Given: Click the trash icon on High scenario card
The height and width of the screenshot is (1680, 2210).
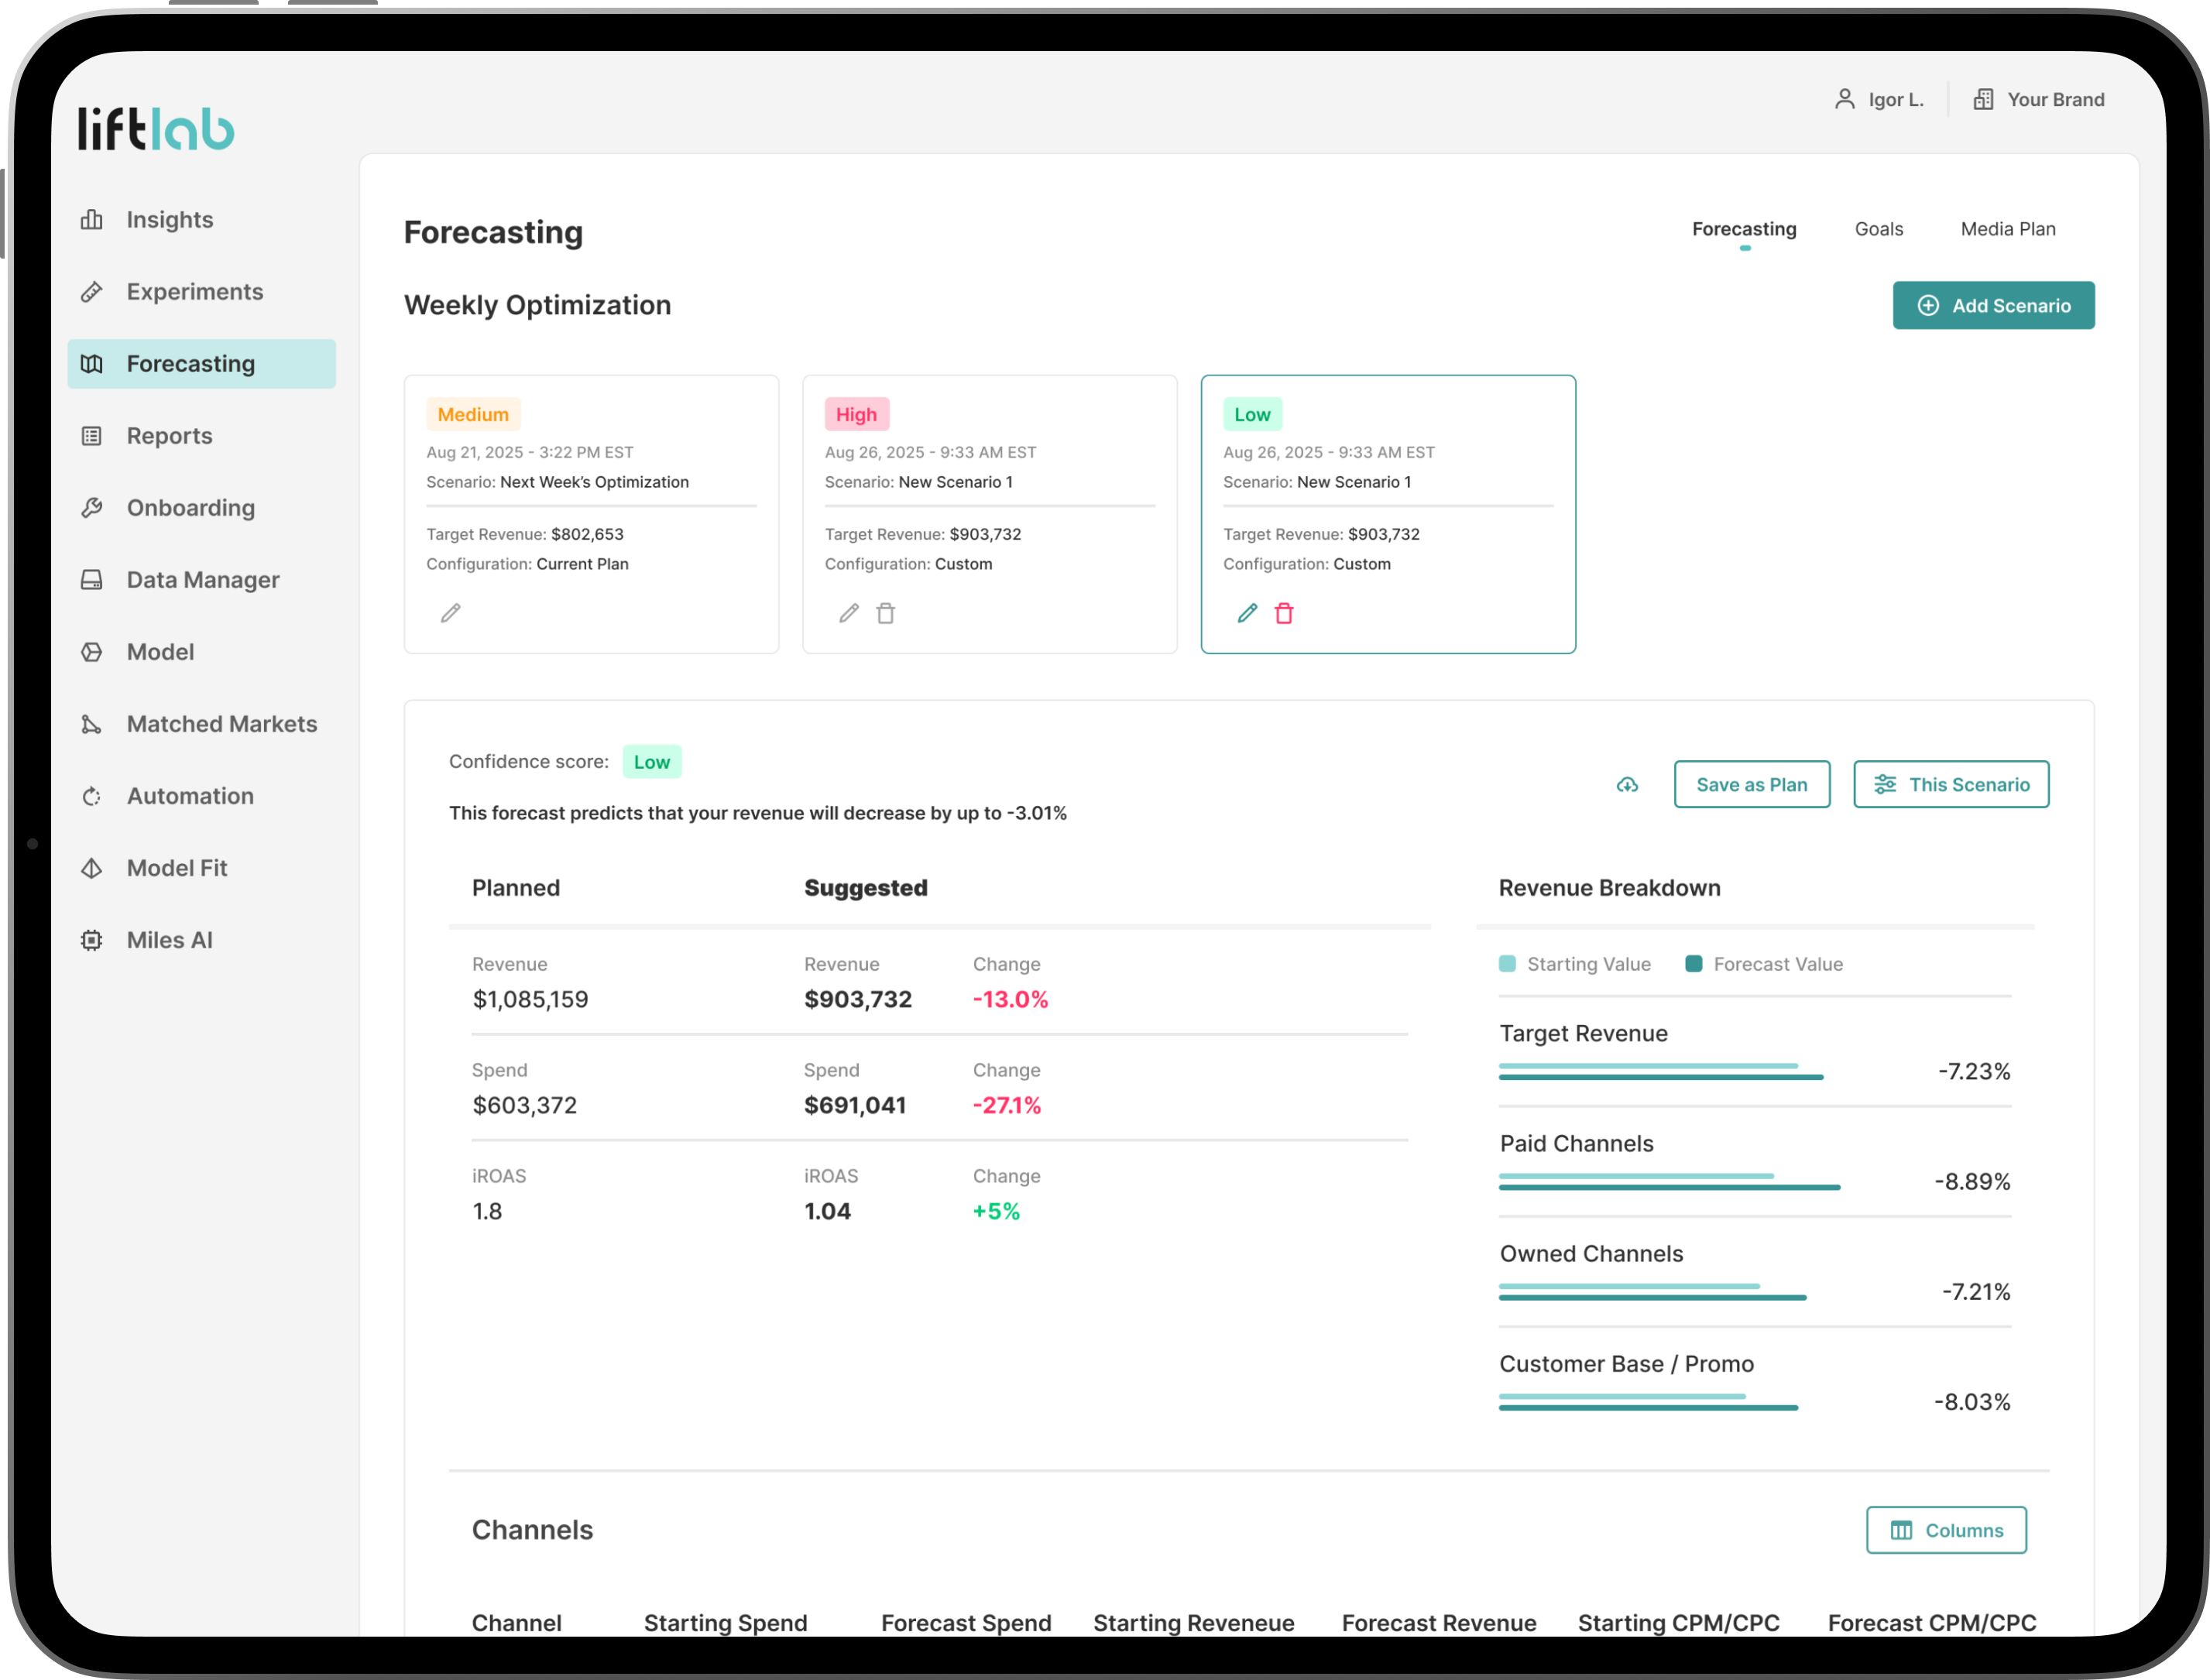Looking at the screenshot, I should [x=886, y=613].
